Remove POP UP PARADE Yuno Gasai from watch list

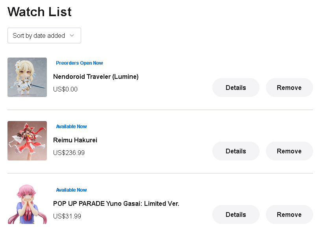289,214
